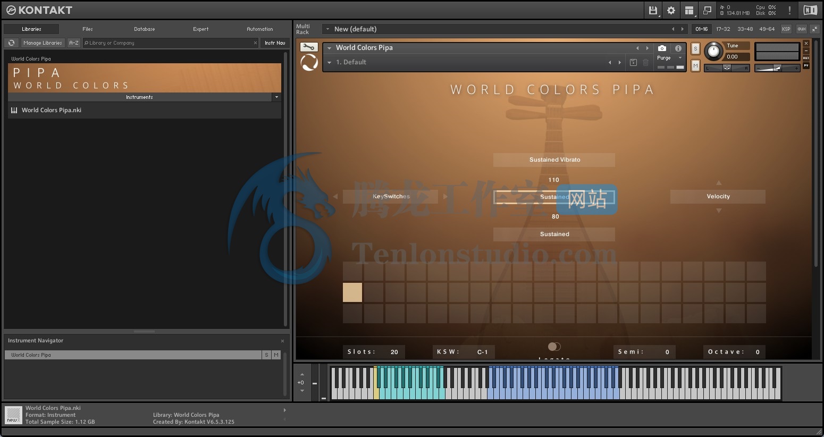Clear the library search field

pos(255,43)
